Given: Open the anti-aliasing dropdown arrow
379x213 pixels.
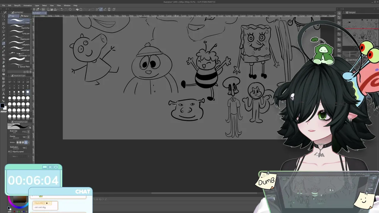Looking at the screenshot, I should coord(28,142).
